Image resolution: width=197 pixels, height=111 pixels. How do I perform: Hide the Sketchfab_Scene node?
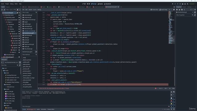coord(19,15)
